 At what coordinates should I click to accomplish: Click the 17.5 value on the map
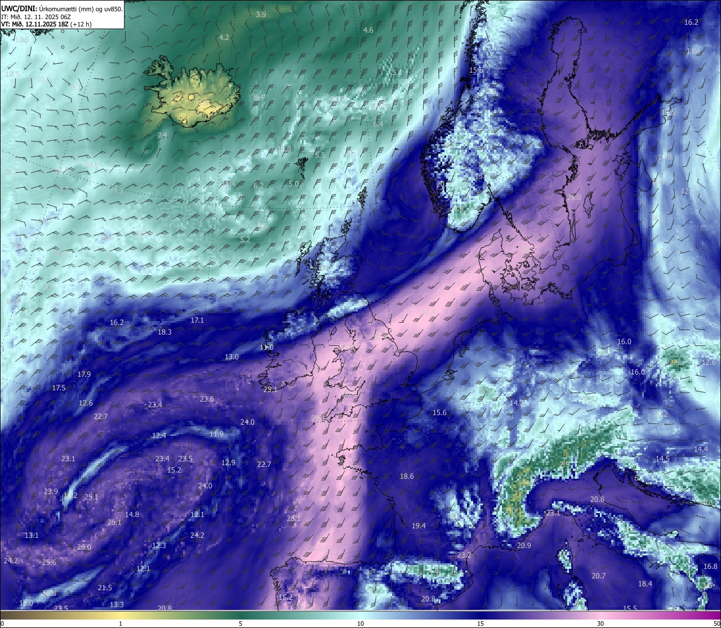59,388
